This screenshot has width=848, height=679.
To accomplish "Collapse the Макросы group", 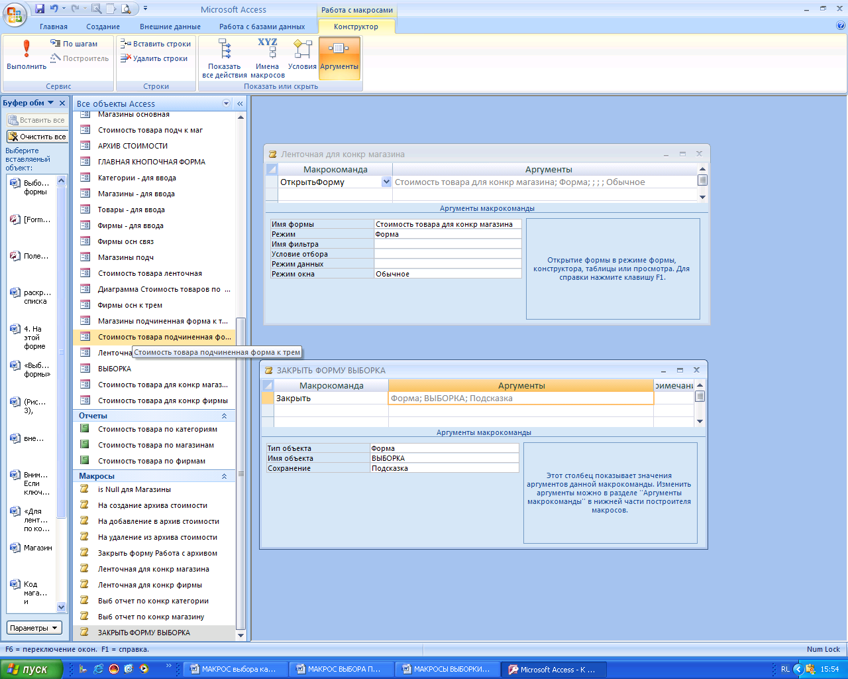I will 224,476.
